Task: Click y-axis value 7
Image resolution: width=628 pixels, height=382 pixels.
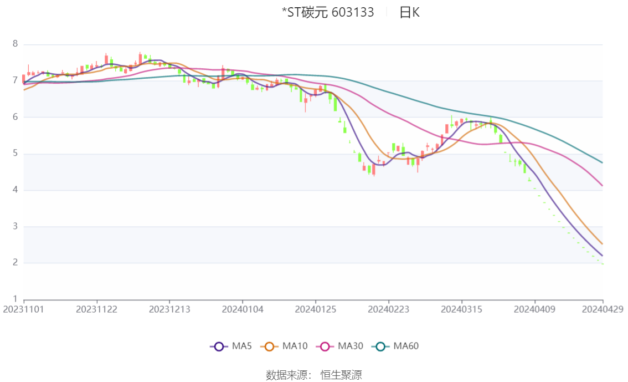Action: 15,80
